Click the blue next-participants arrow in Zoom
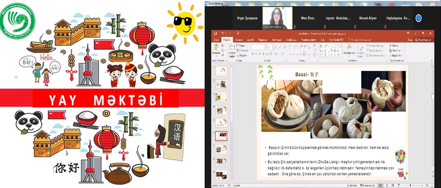 click(418, 18)
